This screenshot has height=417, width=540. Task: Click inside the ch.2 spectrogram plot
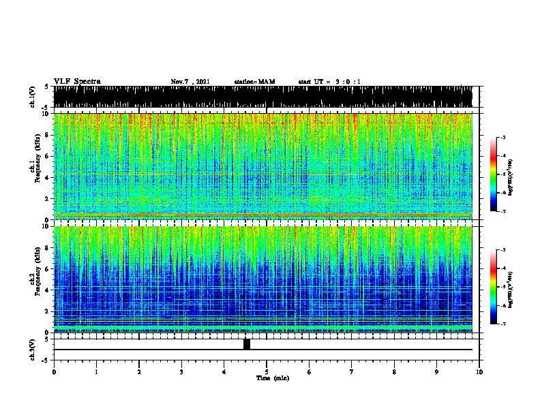(x=262, y=279)
